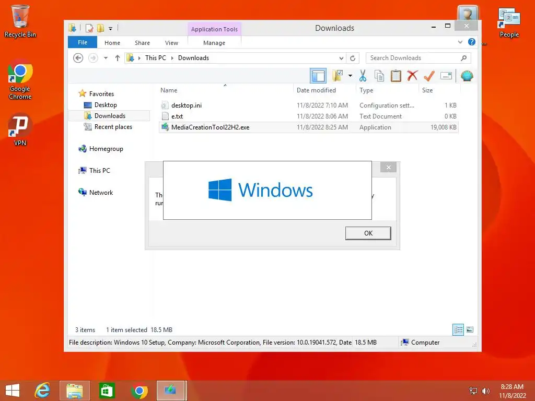Viewport: 535px width, 401px height.
Task: Open the Recent locations dropdown arrow
Action: 106,58
